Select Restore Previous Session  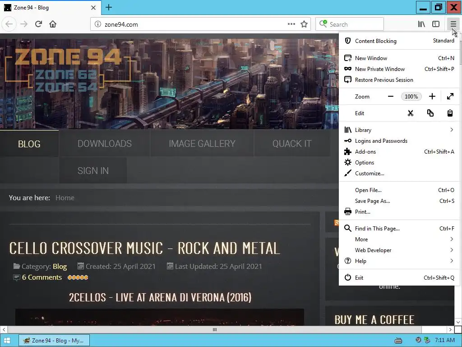pos(399,80)
